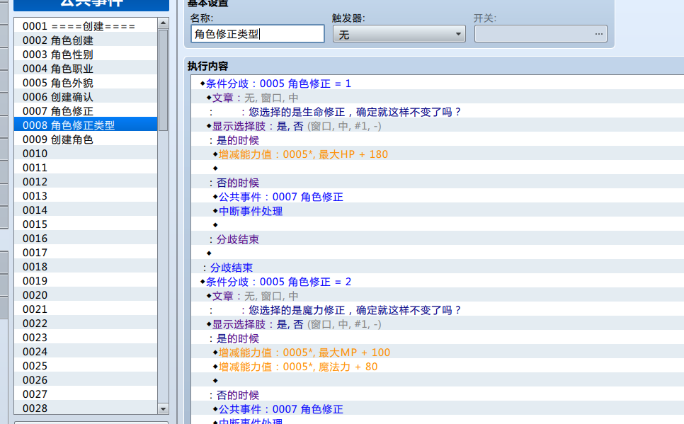Select common event 0005 角色外貌

pyautogui.click(x=86, y=83)
